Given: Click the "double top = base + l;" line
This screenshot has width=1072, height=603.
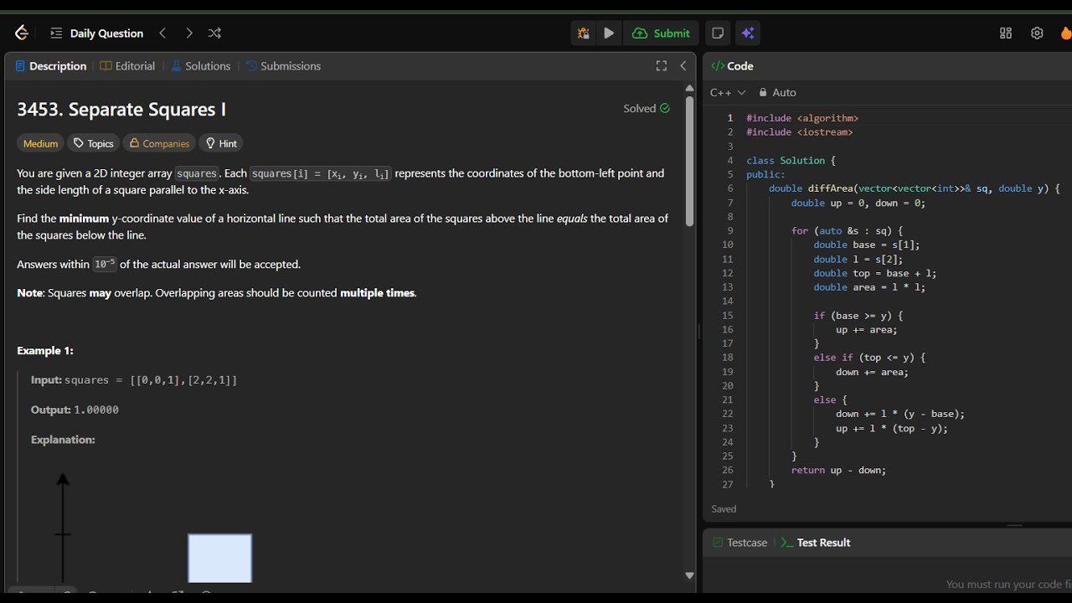Looking at the screenshot, I should [x=875, y=273].
